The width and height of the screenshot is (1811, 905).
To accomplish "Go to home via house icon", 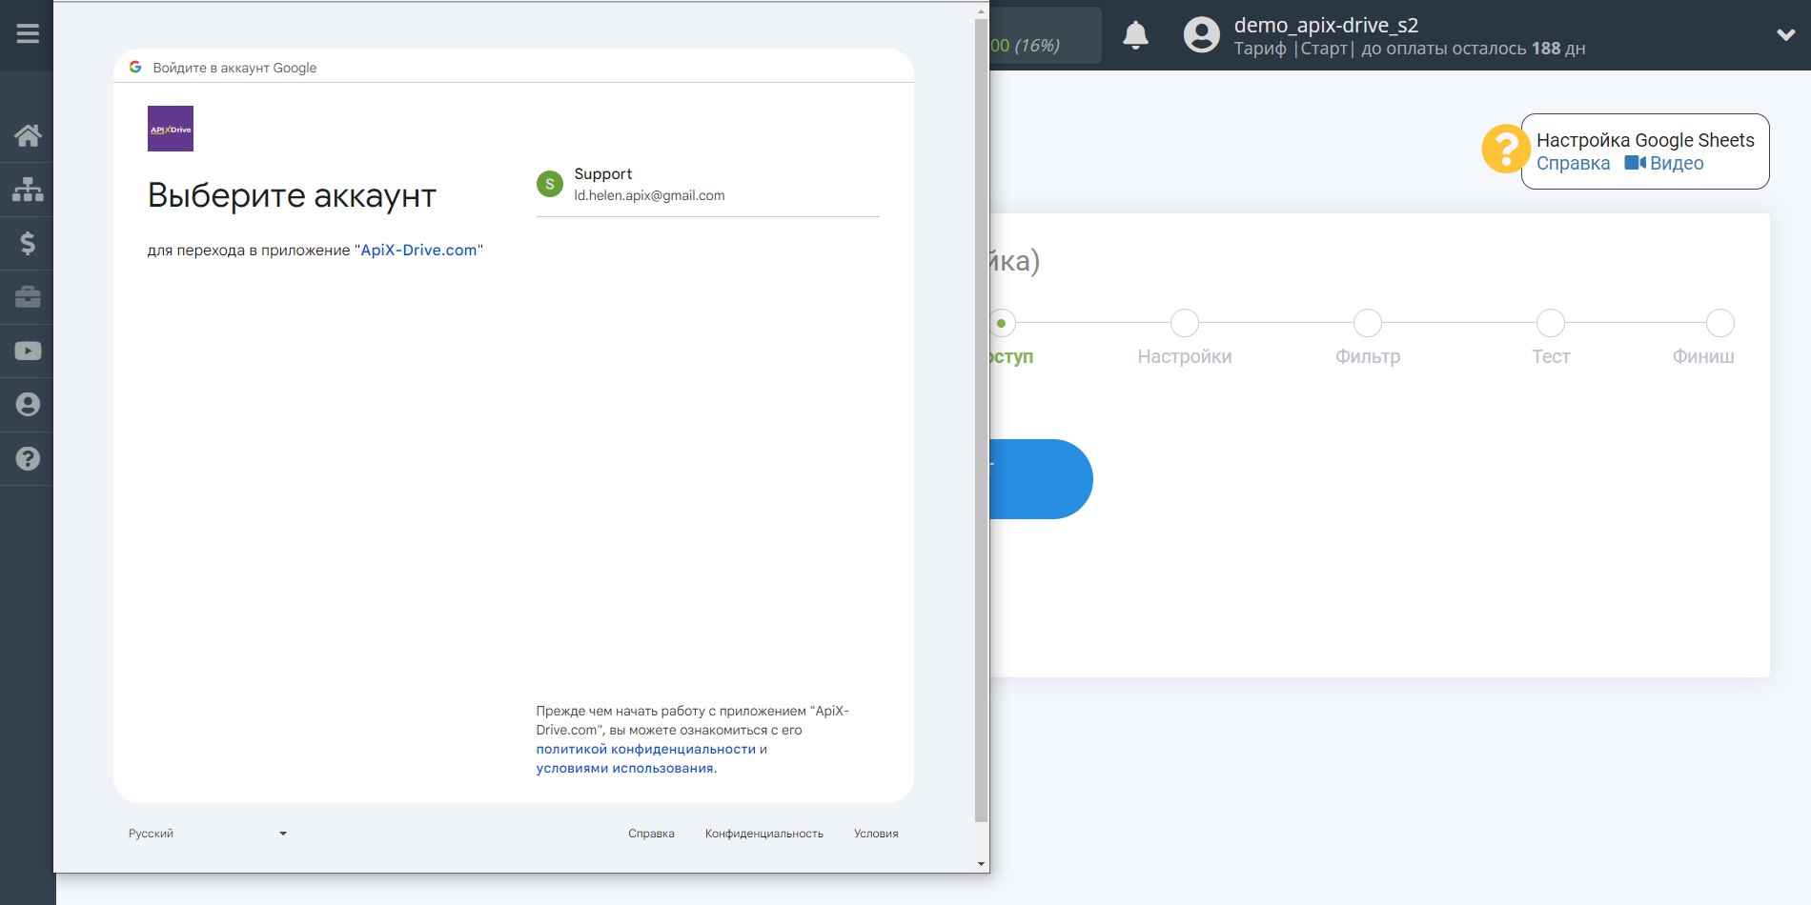I will [x=28, y=135].
